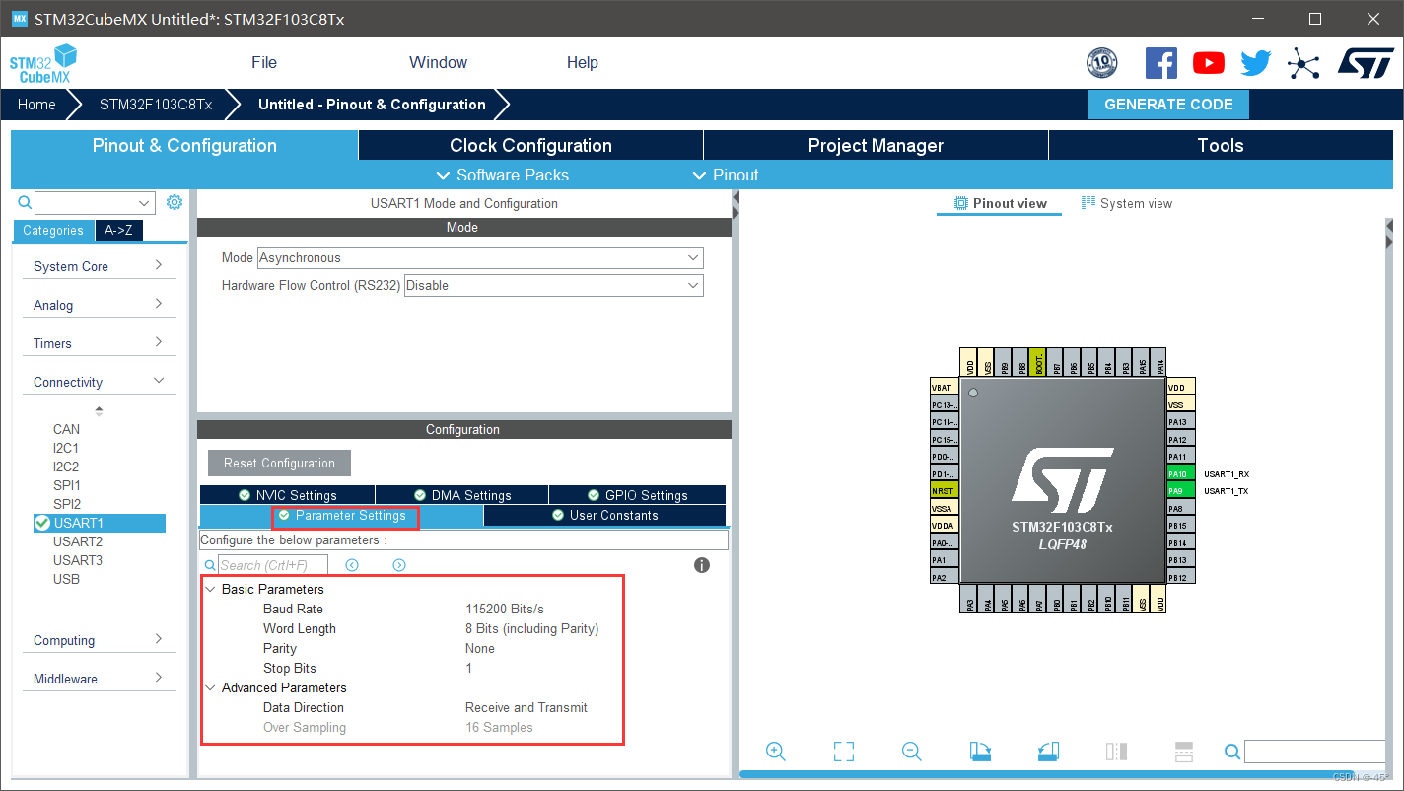Open the Tools tab
The height and width of the screenshot is (791, 1404).
tap(1221, 145)
